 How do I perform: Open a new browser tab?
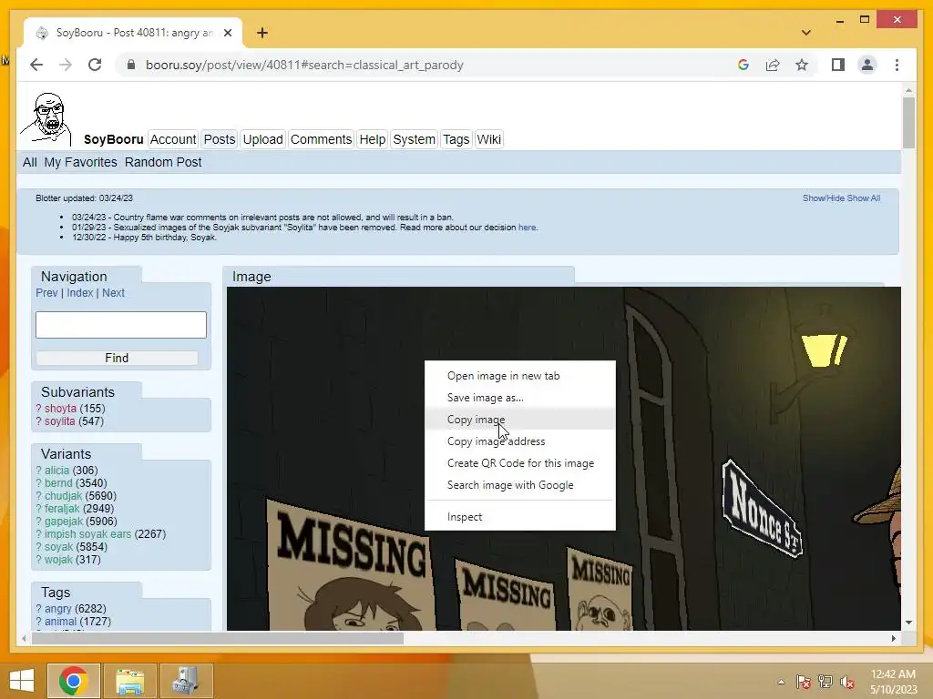point(262,33)
